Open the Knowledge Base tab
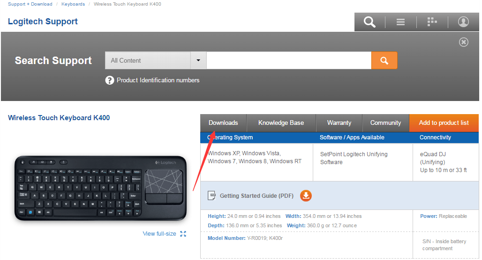This screenshot has width=482, height=260. click(x=281, y=123)
